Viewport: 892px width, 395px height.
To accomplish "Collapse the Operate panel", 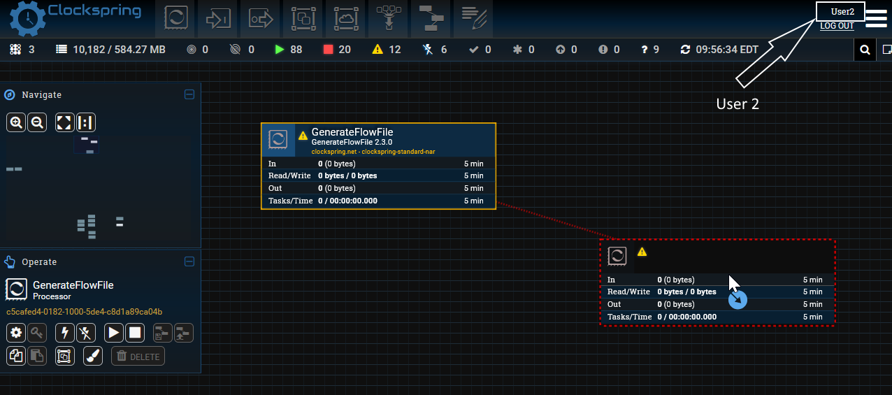I will (x=189, y=261).
